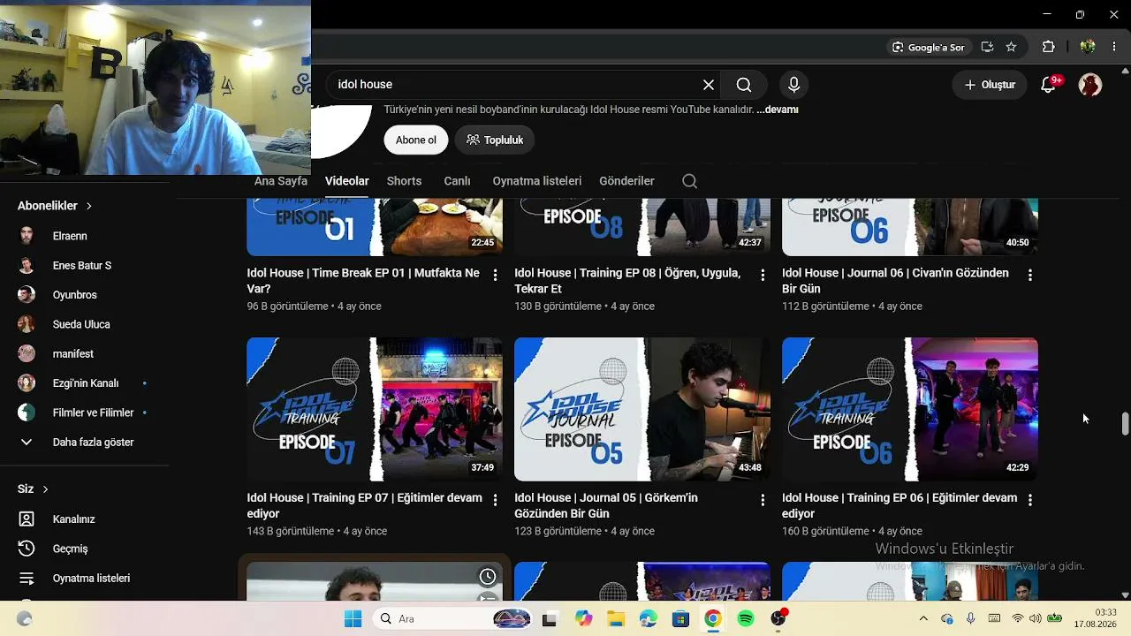The image size is (1131, 636).
Task: Open title 'Journal 05 | Görkem'in Gözünden'
Action: [606, 505]
